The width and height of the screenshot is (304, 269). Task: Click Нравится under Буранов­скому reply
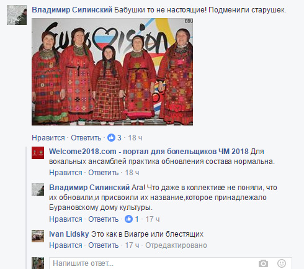click(x=66, y=219)
